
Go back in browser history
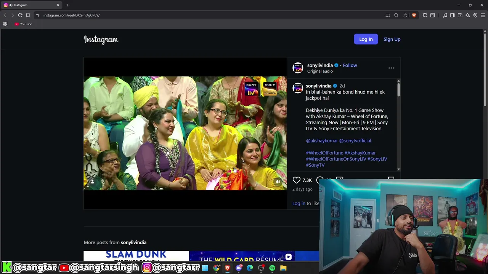(5, 15)
